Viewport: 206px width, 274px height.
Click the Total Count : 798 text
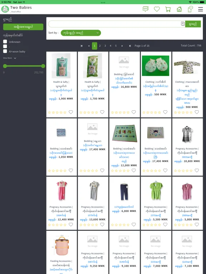(191, 45)
